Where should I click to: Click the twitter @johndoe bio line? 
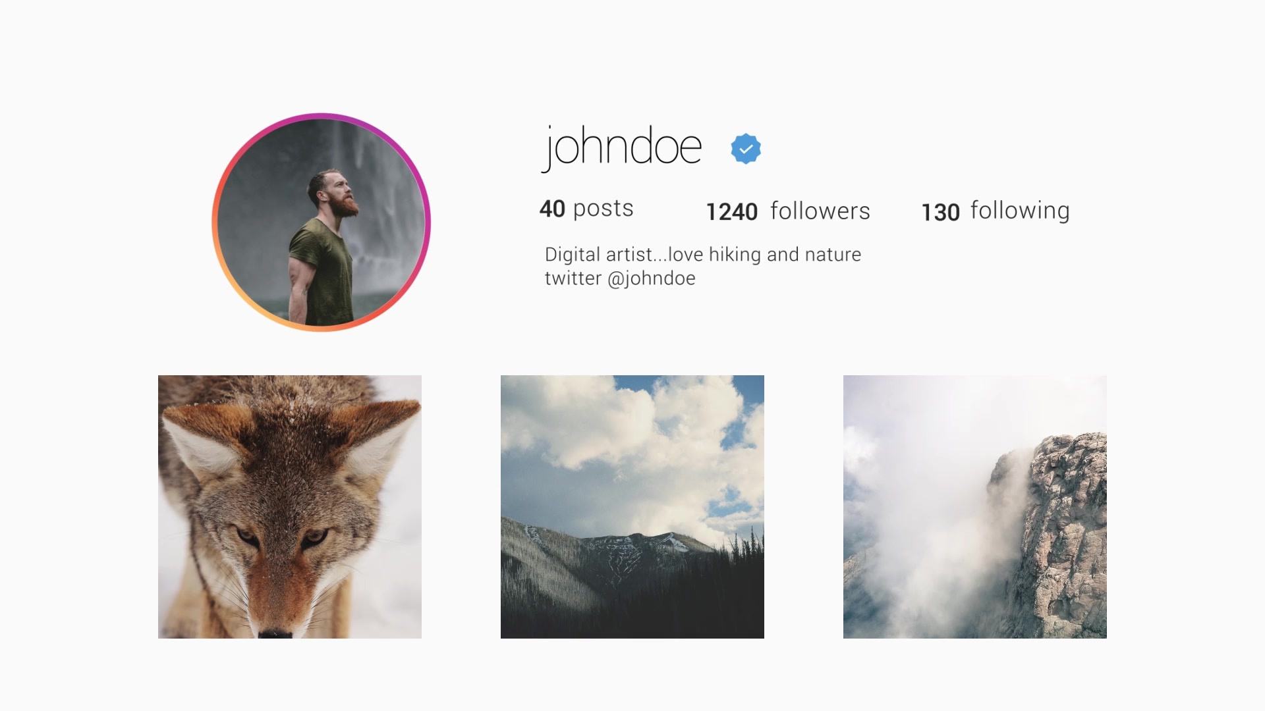(620, 278)
